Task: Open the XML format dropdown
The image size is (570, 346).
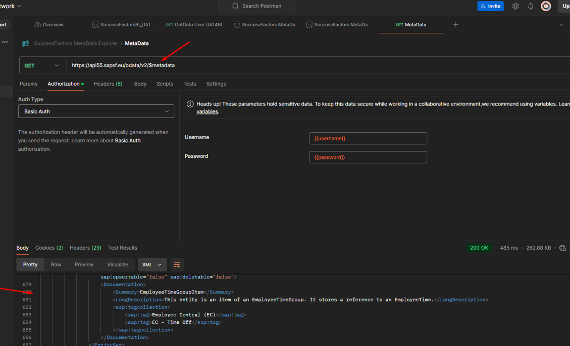Action: click(152, 265)
